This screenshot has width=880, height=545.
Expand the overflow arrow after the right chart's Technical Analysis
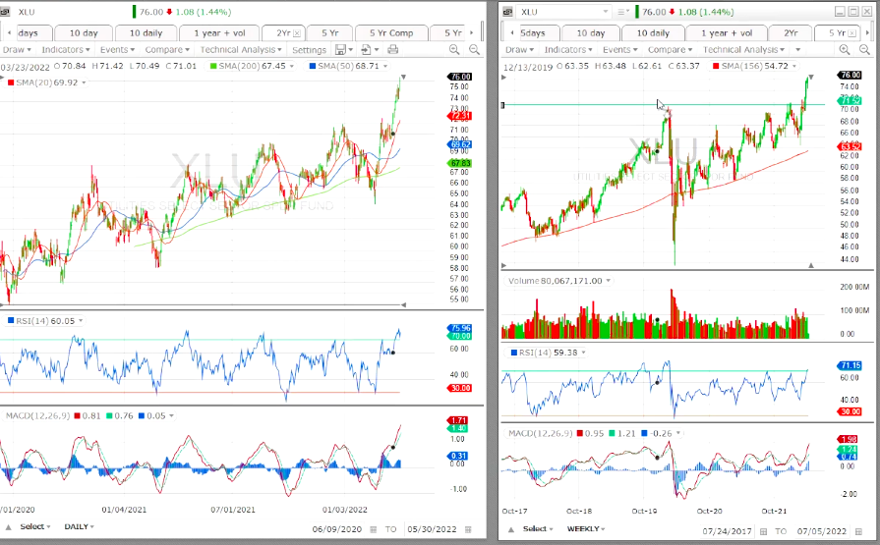pyautogui.click(x=797, y=50)
